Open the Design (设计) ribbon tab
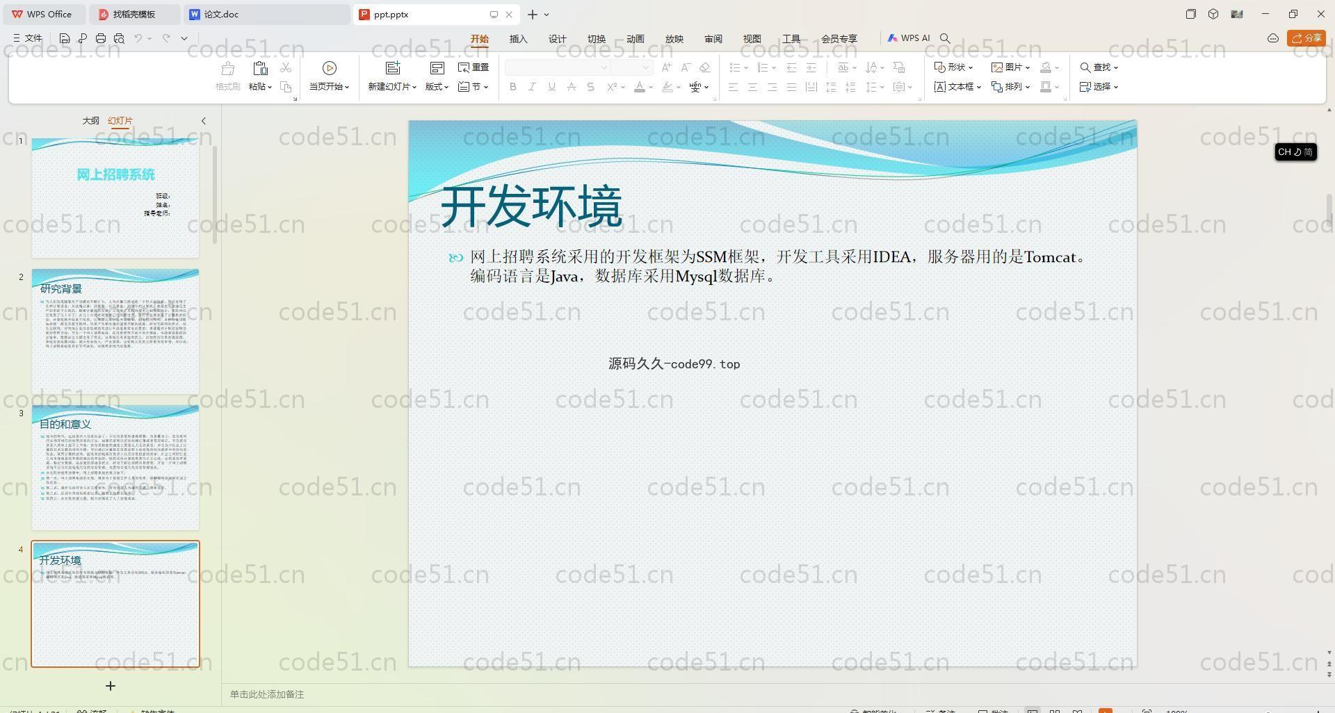 click(558, 39)
